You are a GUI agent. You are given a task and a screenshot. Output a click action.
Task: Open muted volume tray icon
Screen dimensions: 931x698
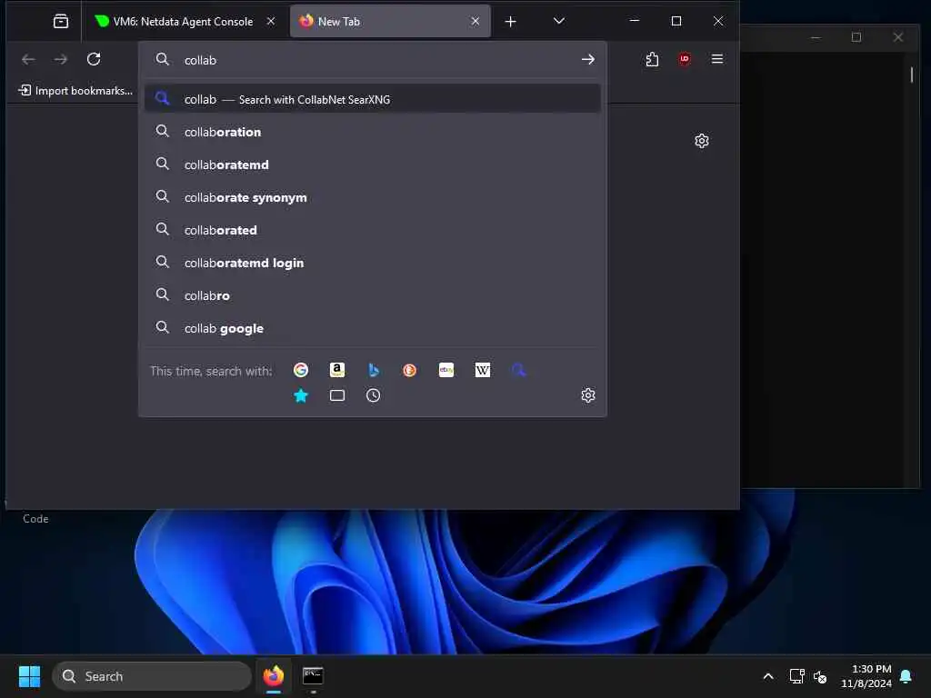pyautogui.click(x=820, y=676)
